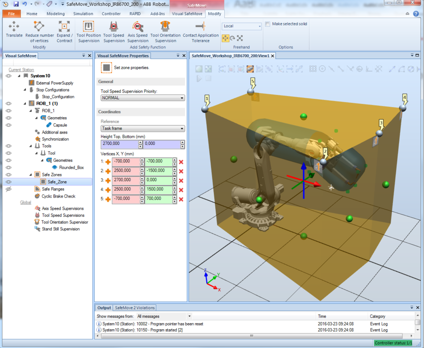Show the hidden Safe Ranges item
This screenshot has height=348, width=424.
pyautogui.click(x=8, y=189)
